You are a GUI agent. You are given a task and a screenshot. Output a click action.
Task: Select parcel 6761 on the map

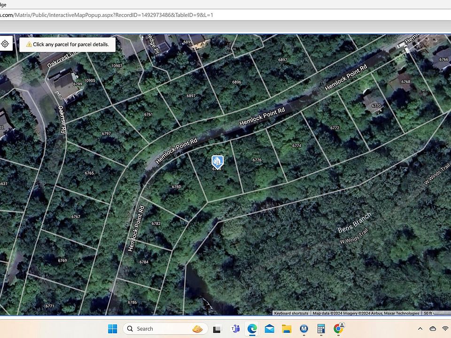pos(148,115)
